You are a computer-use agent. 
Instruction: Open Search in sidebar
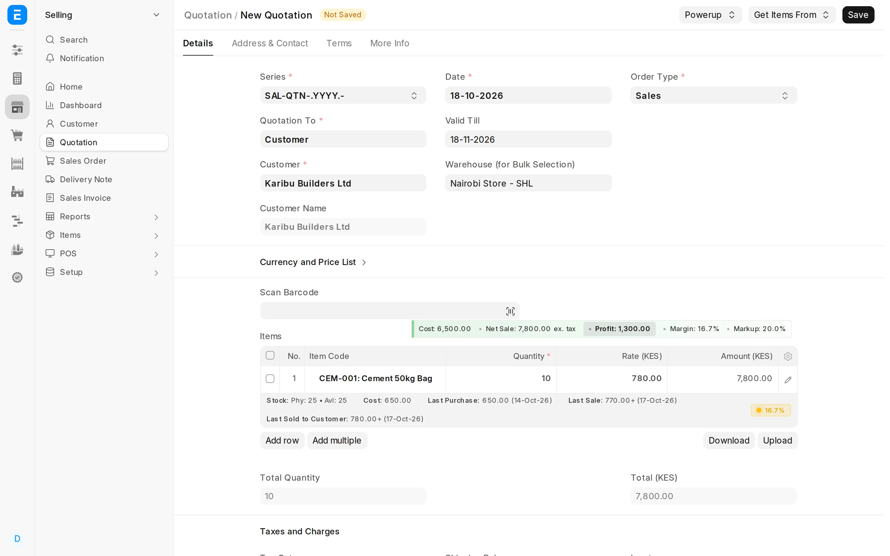point(104,40)
